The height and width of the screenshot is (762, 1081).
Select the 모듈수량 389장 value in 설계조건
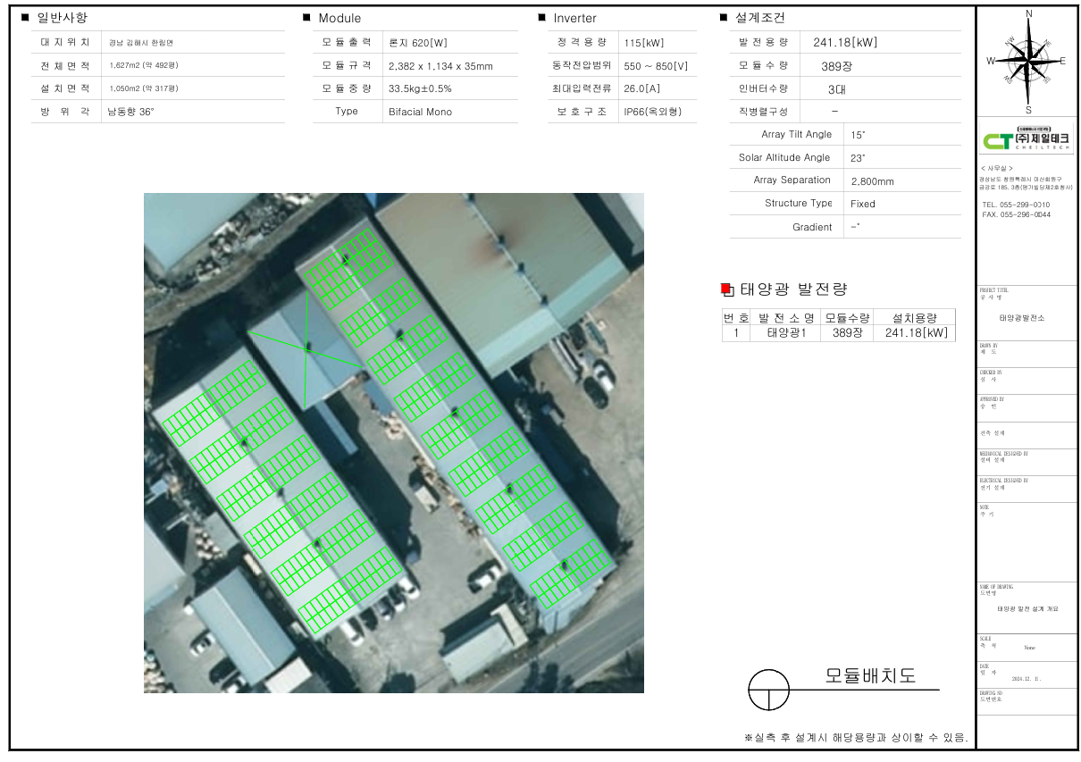836,66
